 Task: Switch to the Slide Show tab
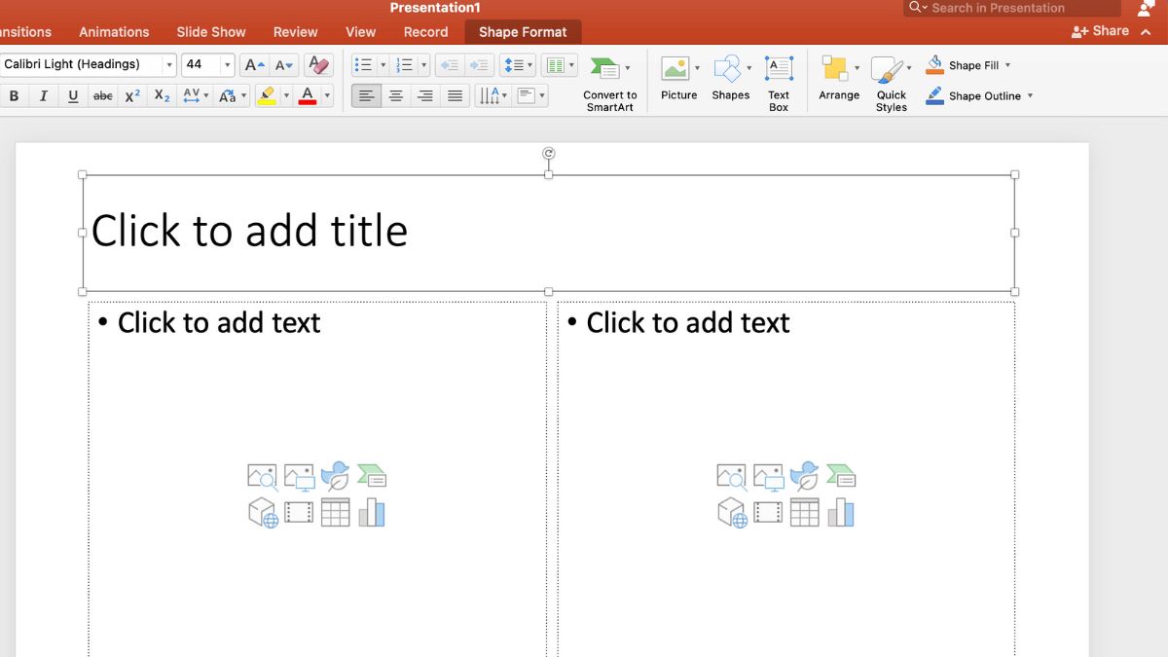211,32
